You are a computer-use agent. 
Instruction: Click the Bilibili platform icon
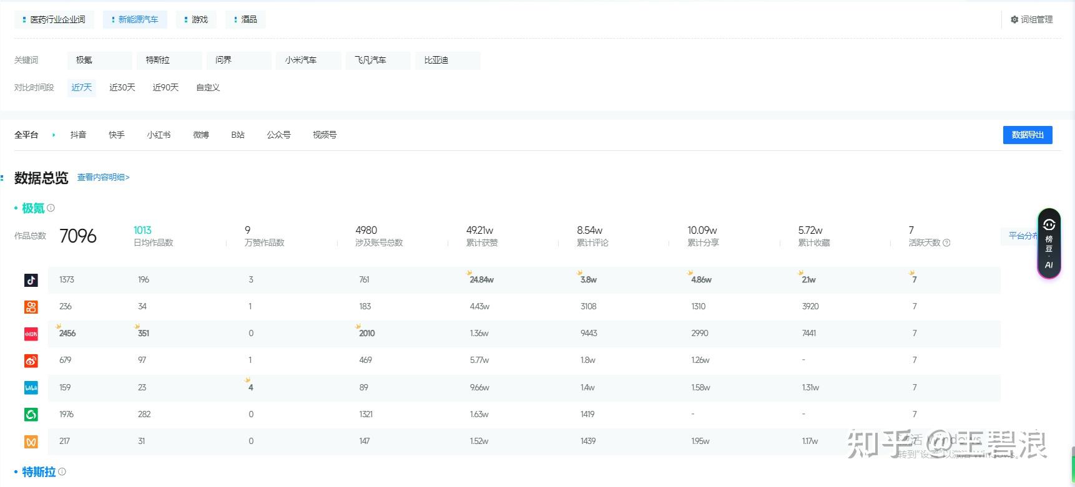tap(31, 387)
